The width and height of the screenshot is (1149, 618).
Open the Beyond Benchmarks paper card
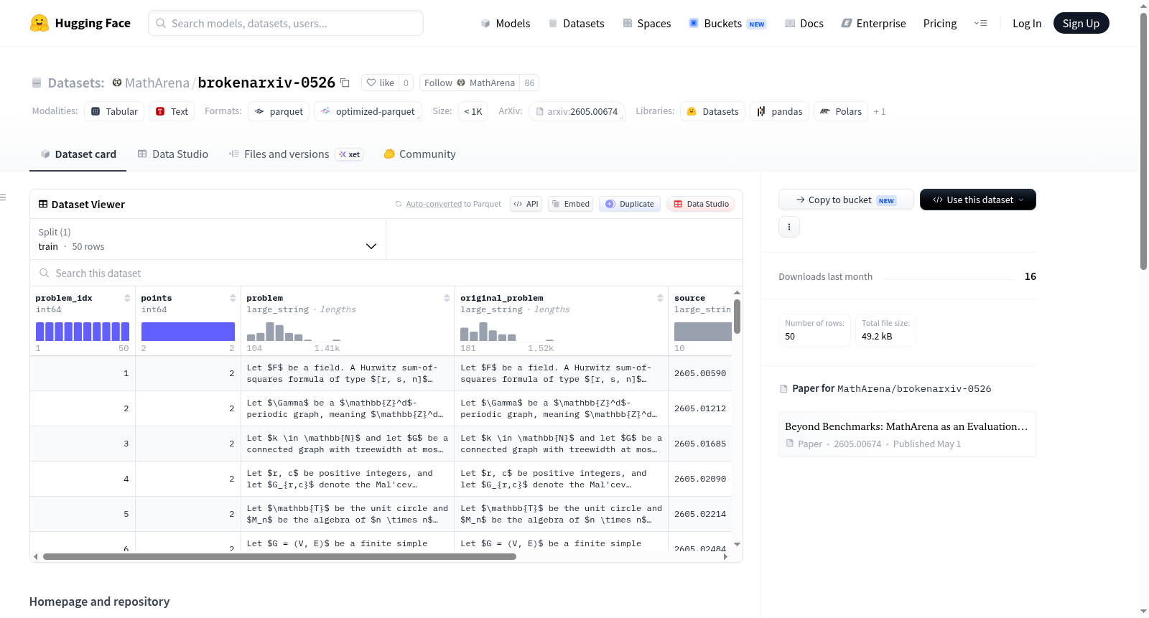(x=907, y=434)
